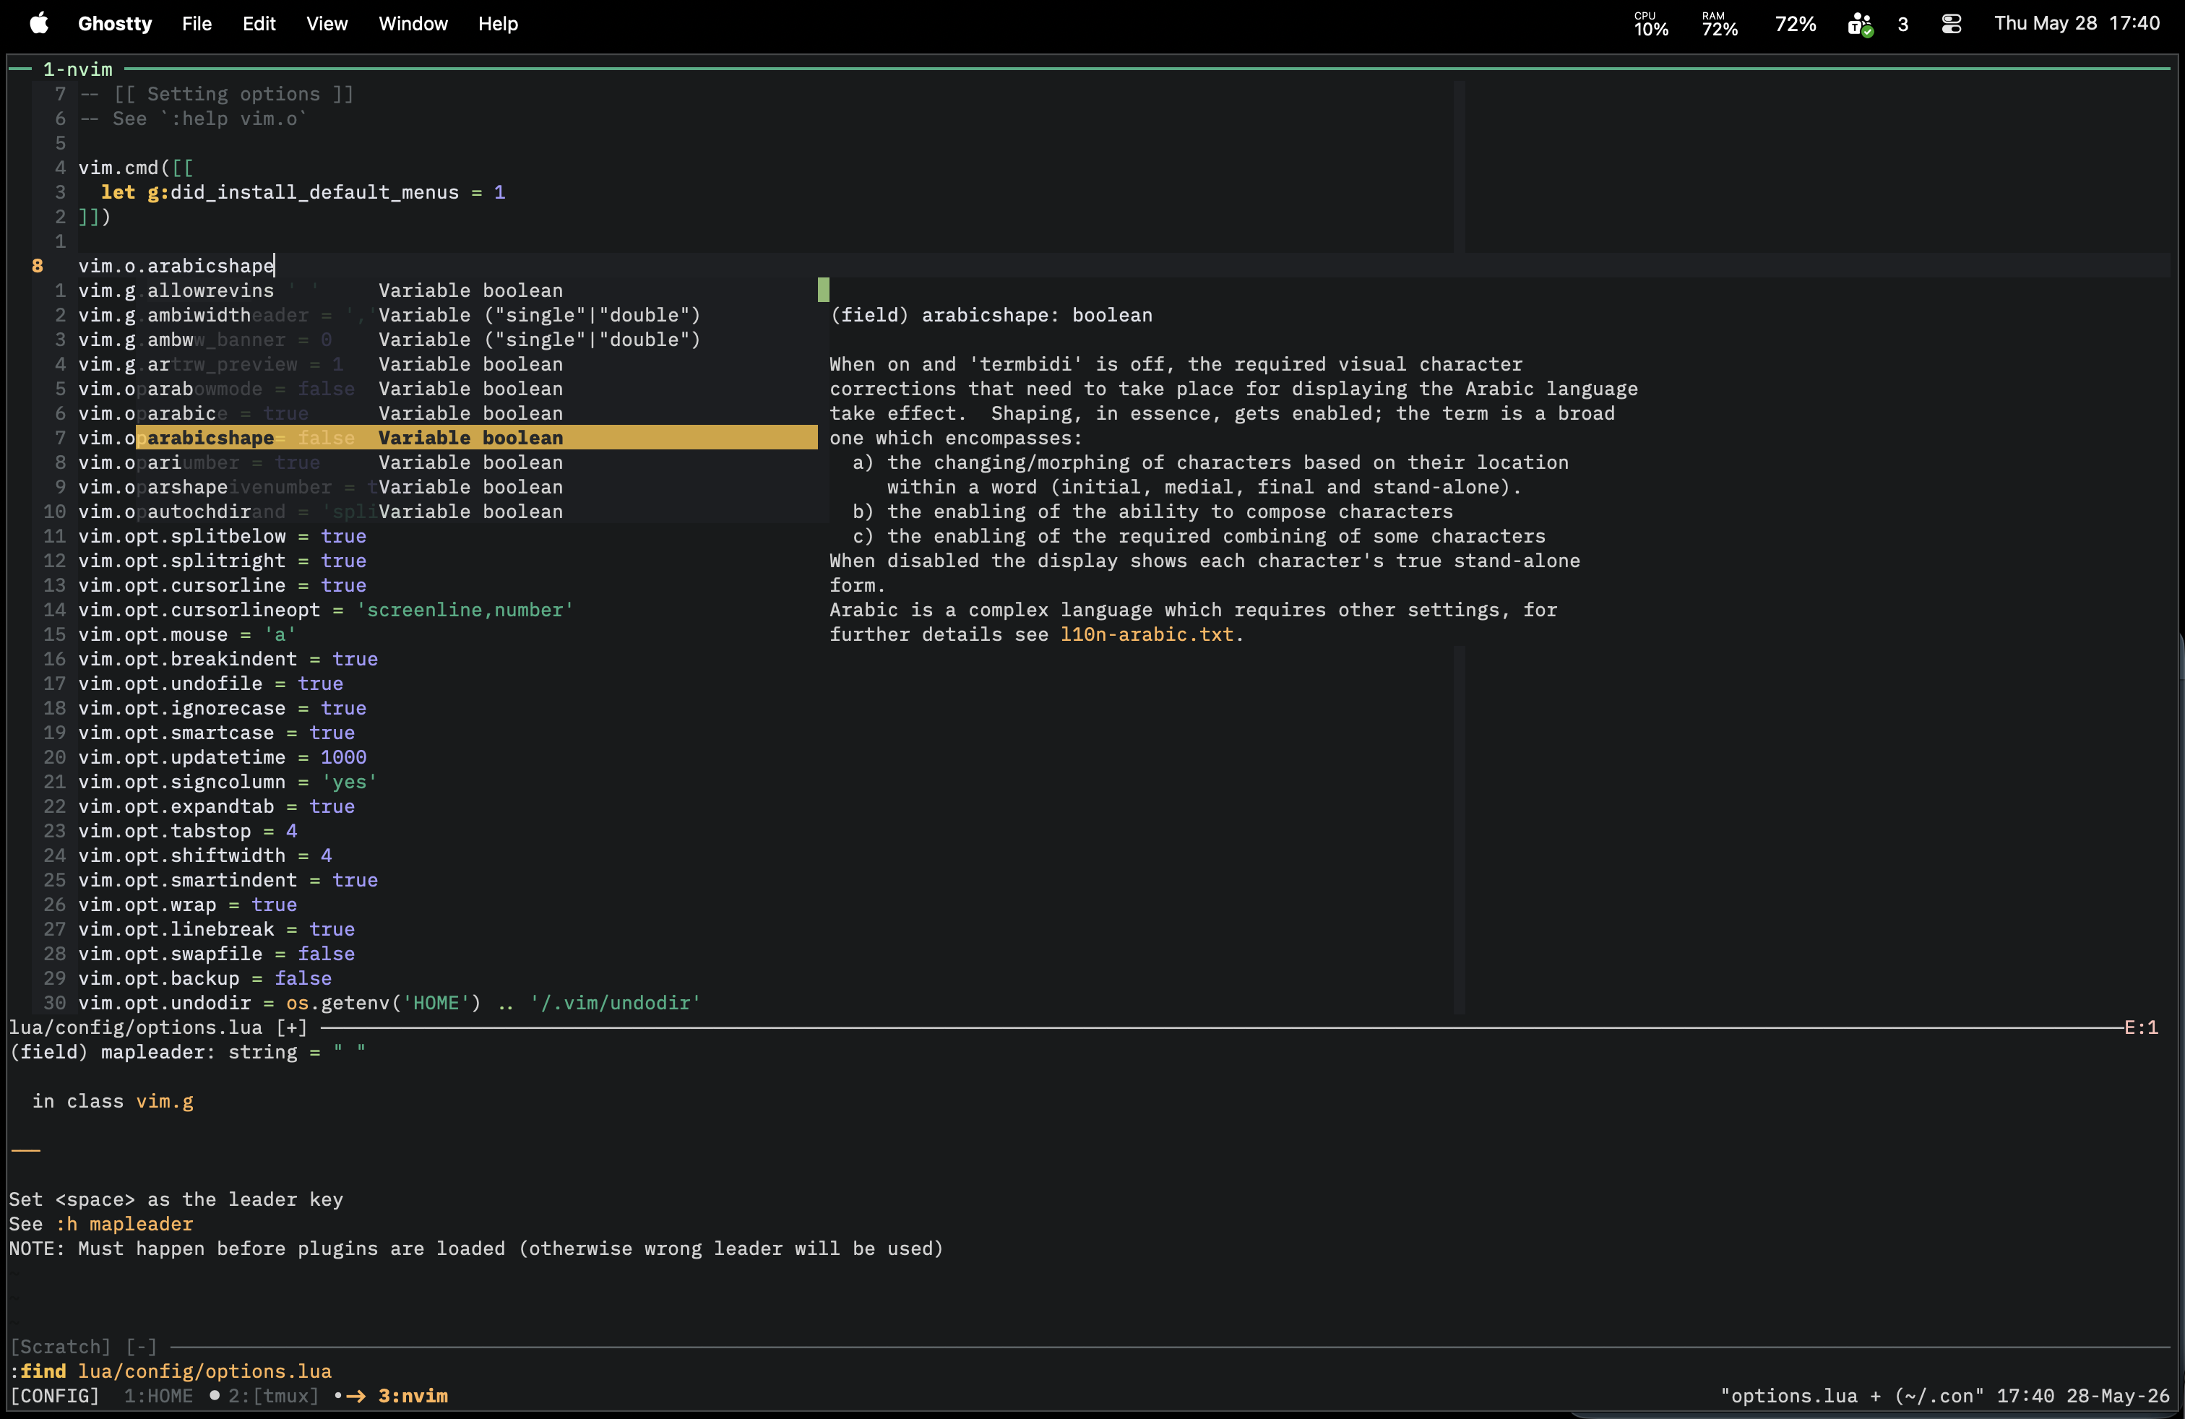Click the lua/config/options.lua [+] status line

pyautogui.click(x=159, y=1028)
